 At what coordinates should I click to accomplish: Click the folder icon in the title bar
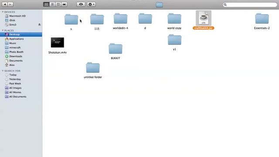click(x=159, y=5)
